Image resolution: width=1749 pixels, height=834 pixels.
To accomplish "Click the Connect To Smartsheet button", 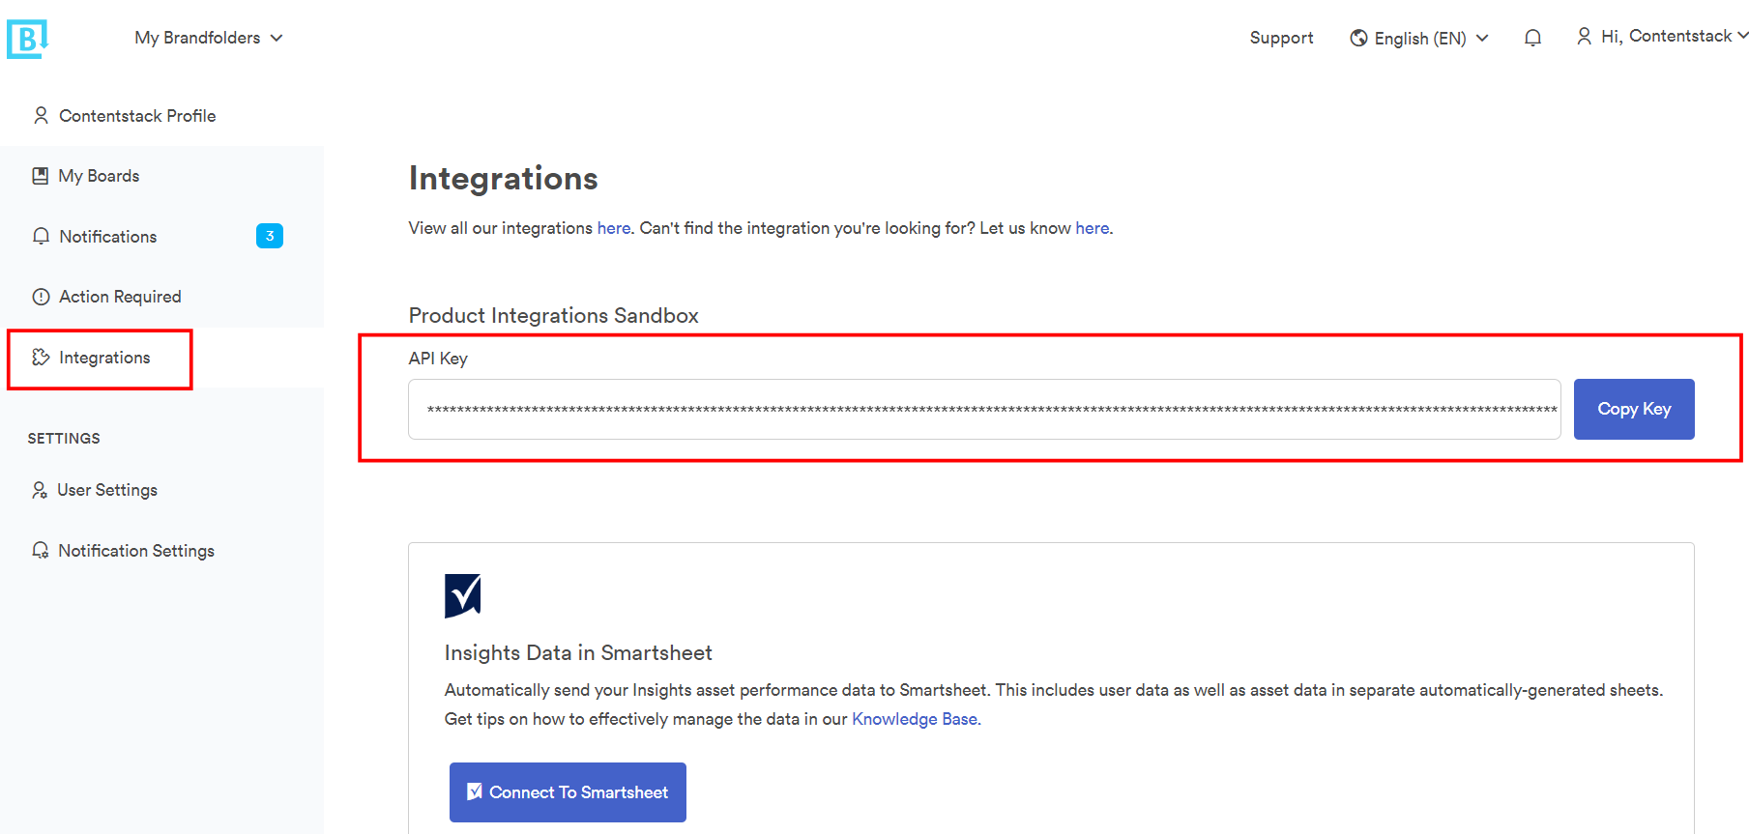I will [568, 792].
